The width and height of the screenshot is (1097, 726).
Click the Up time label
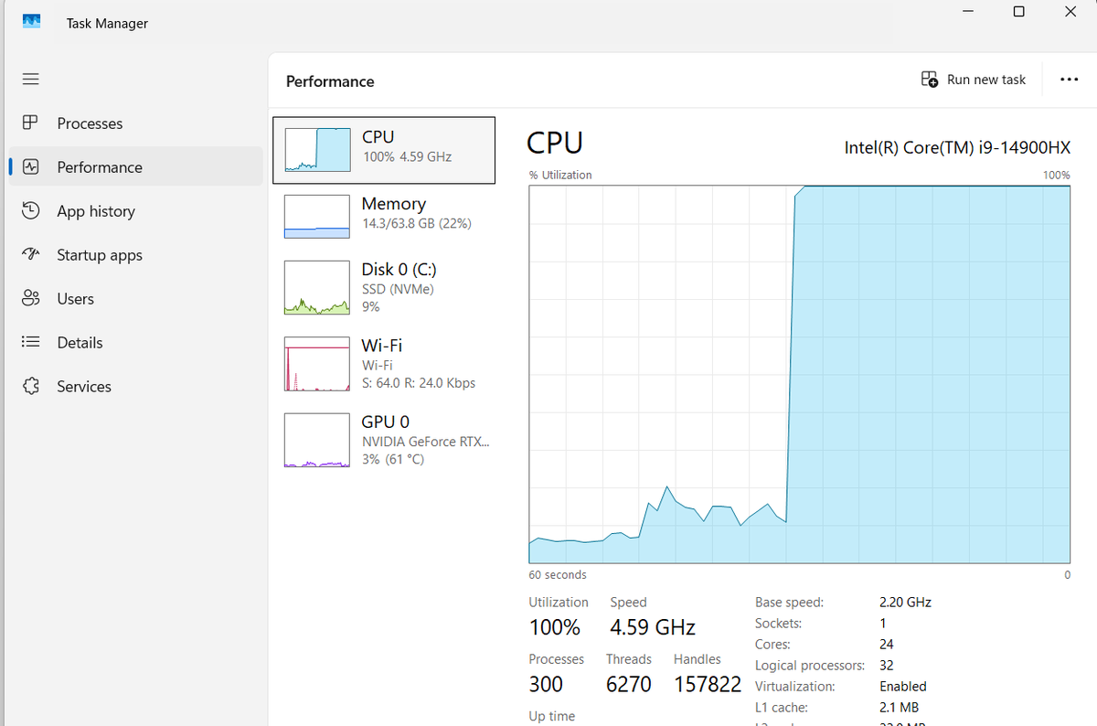(x=552, y=716)
